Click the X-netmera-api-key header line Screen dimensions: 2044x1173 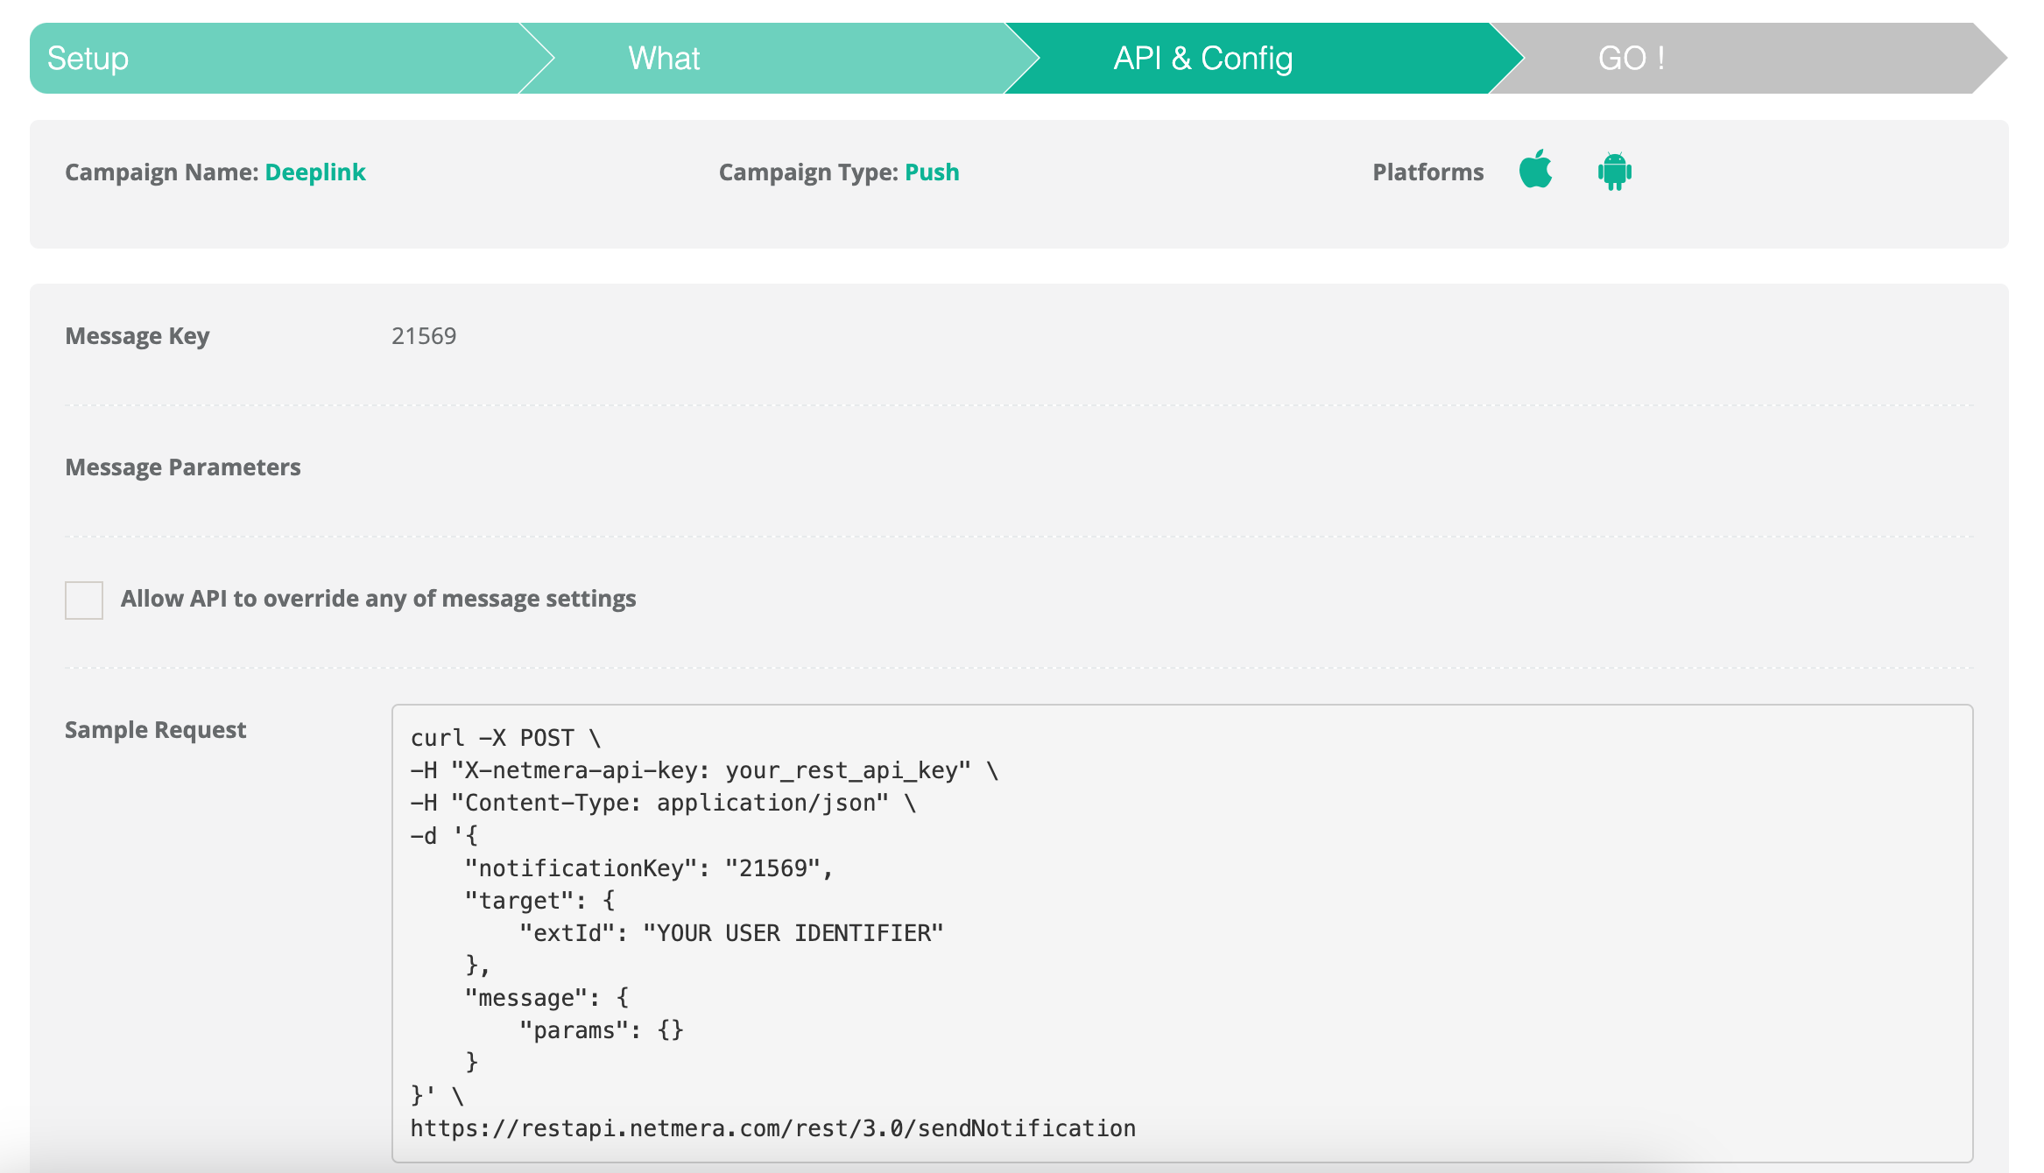(703, 770)
